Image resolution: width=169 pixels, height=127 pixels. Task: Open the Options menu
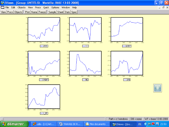pyautogui.click(x=55, y=7)
